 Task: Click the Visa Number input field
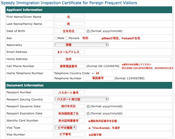70,134
